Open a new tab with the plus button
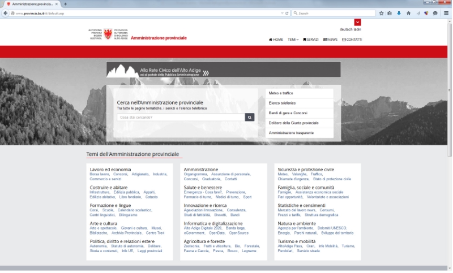The height and width of the screenshot is (273, 453). (x=65, y=4)
